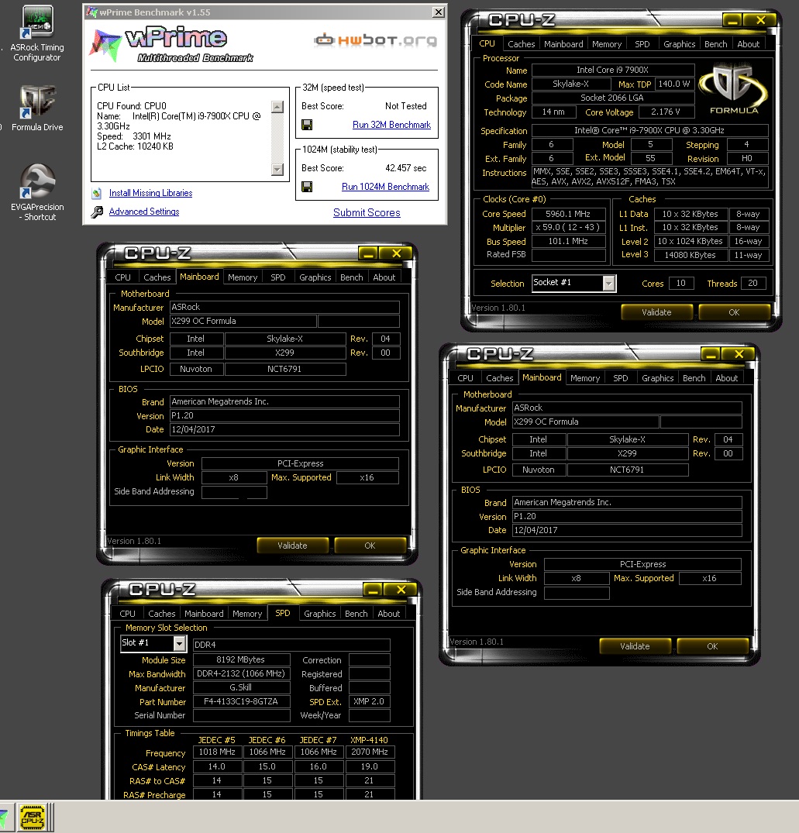
Task: Open Submit Scores link
Action: coord(367,212)
